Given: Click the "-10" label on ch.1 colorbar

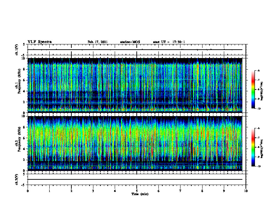Looking at the screenshot, I should coord(258,109).
